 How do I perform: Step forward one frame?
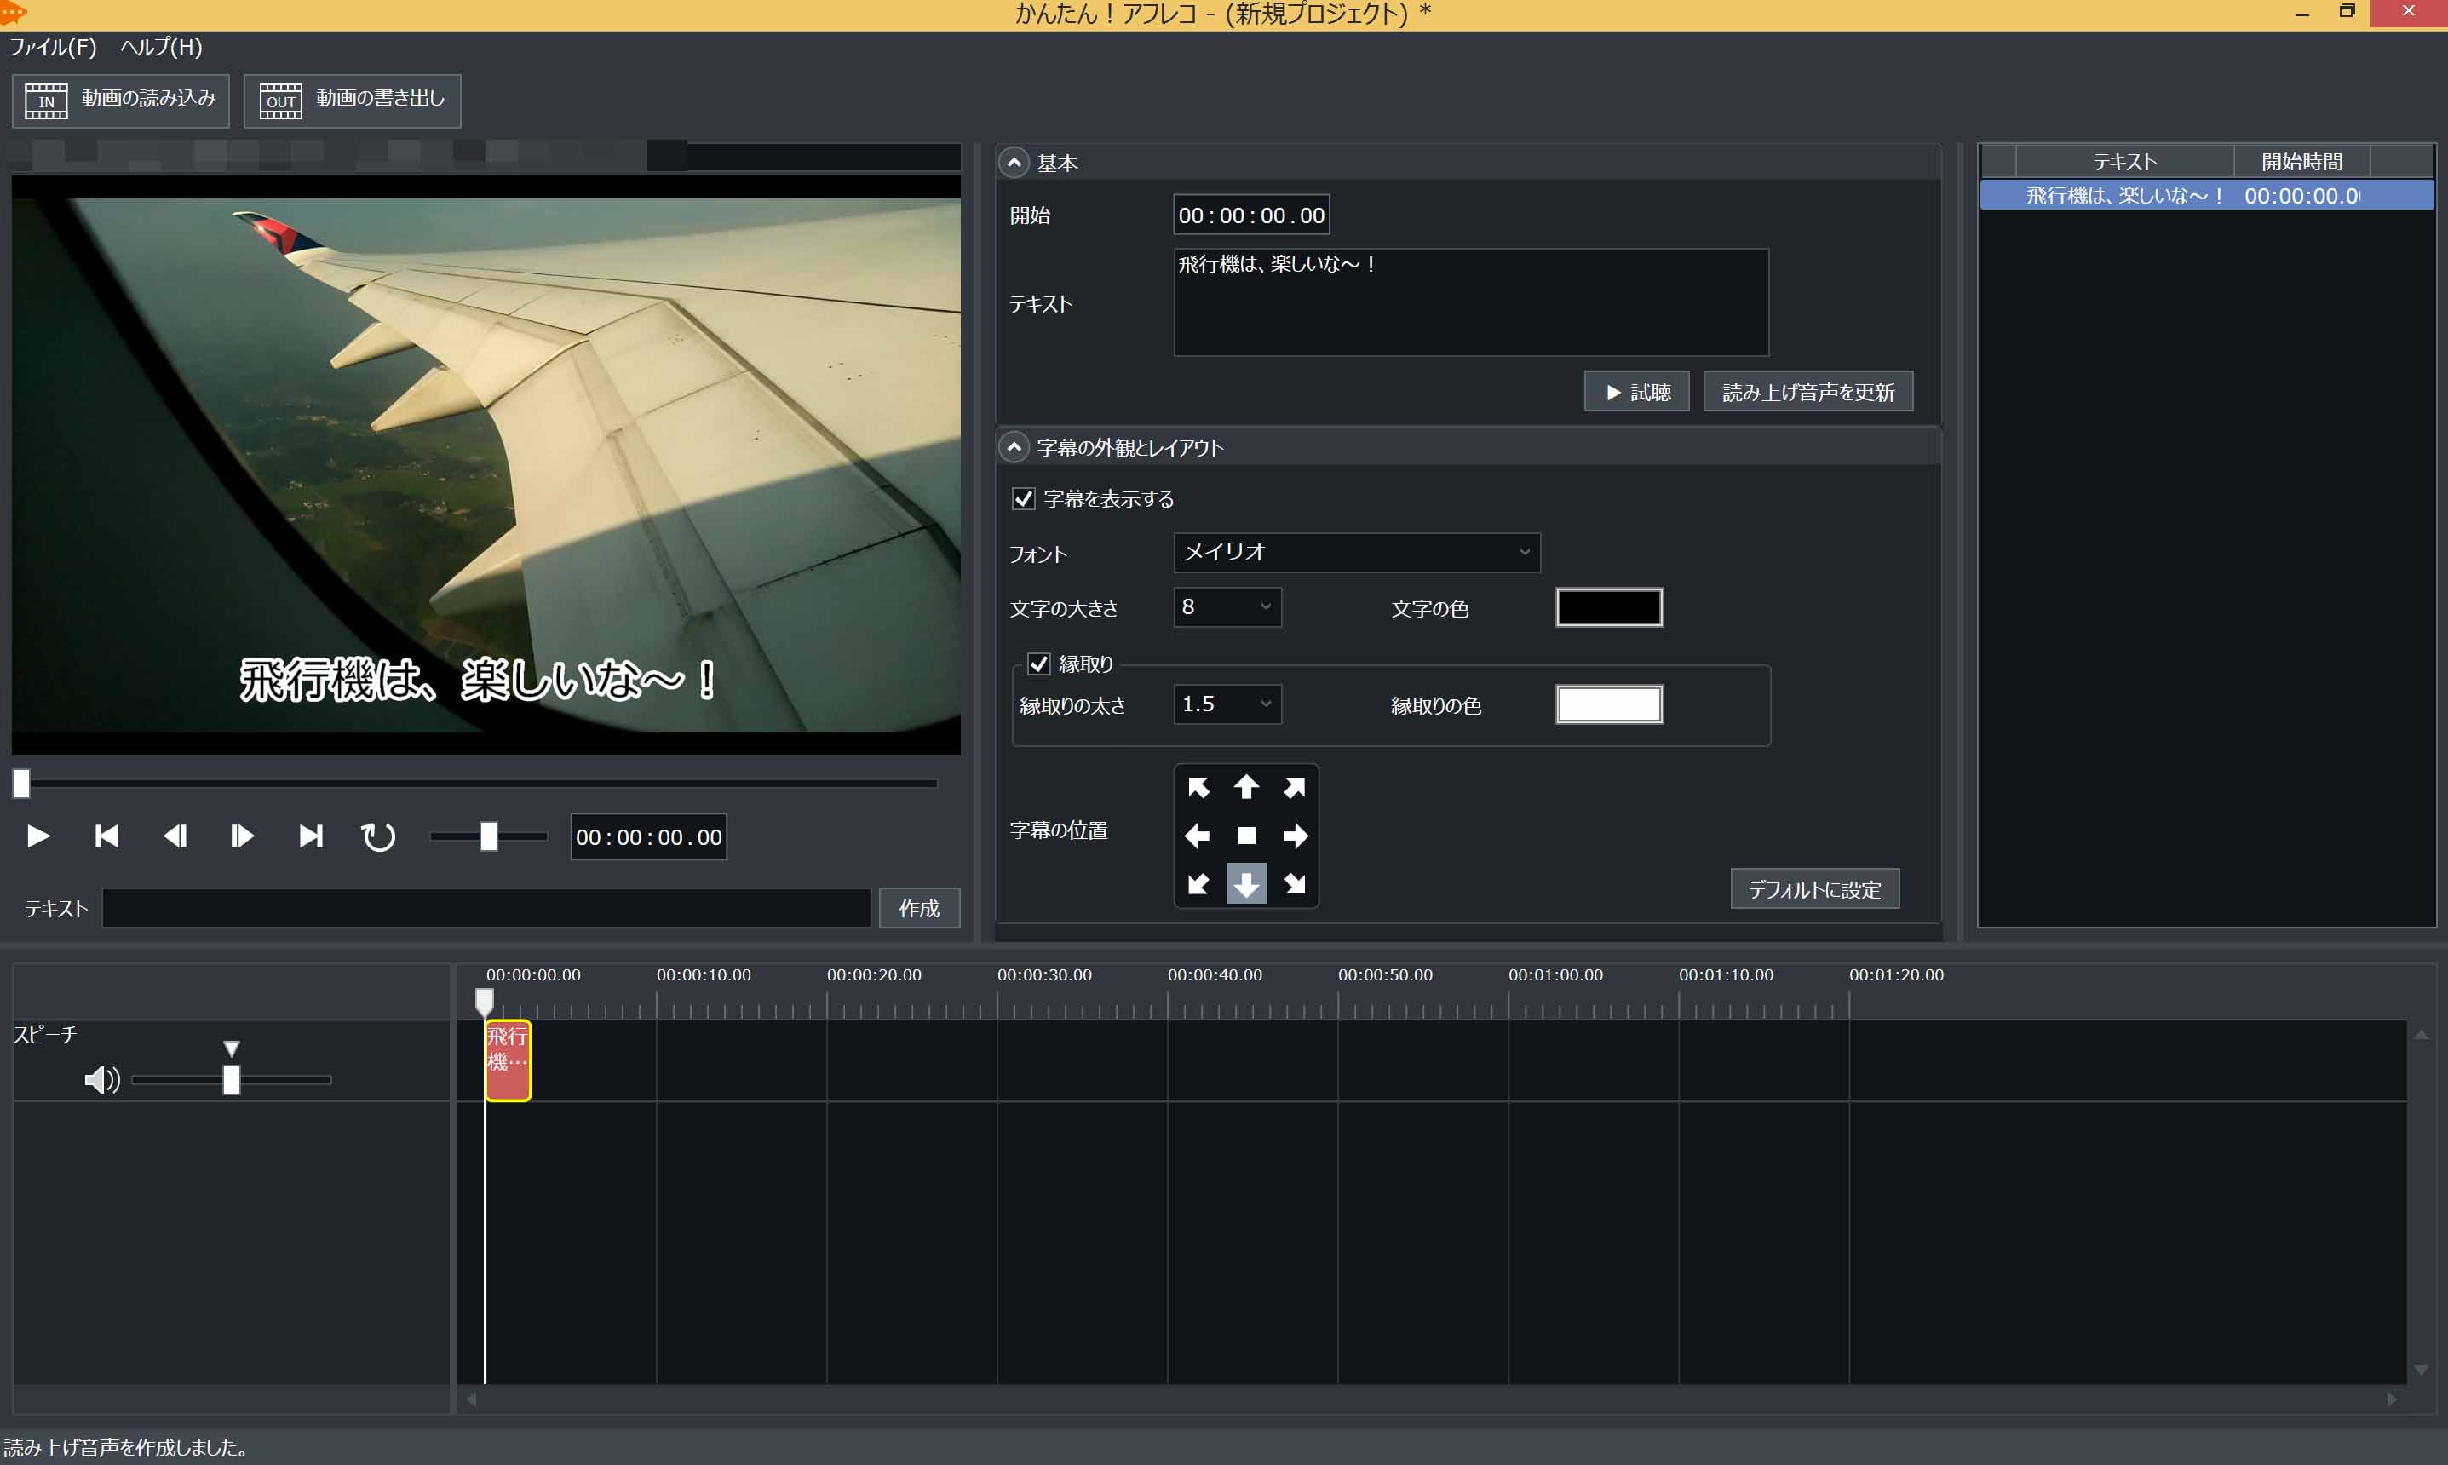coord(242,836)
